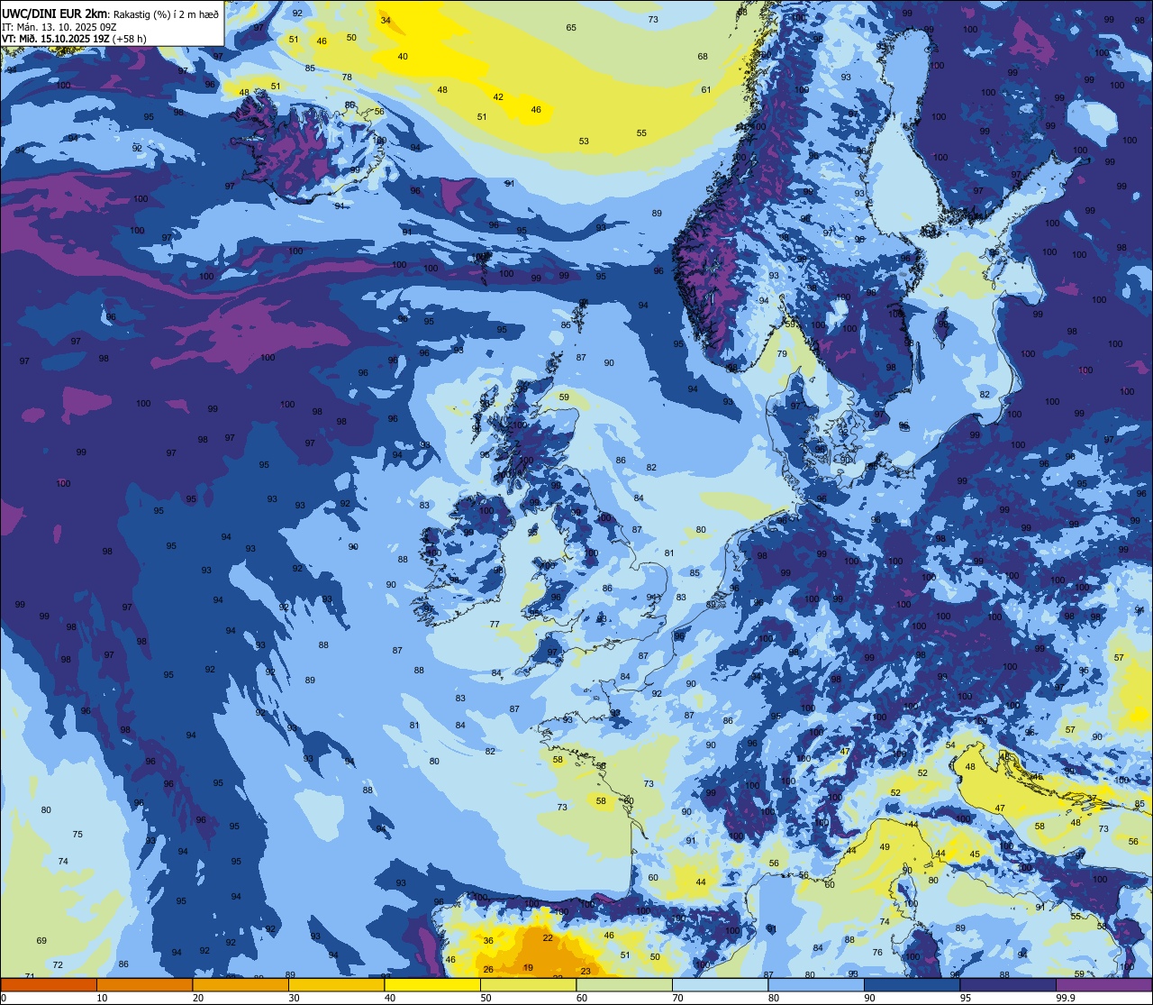Click the humidity value '19' over Spain

point(529,968)
